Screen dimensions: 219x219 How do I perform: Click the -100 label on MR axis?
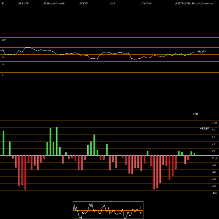tap(215, 193)
